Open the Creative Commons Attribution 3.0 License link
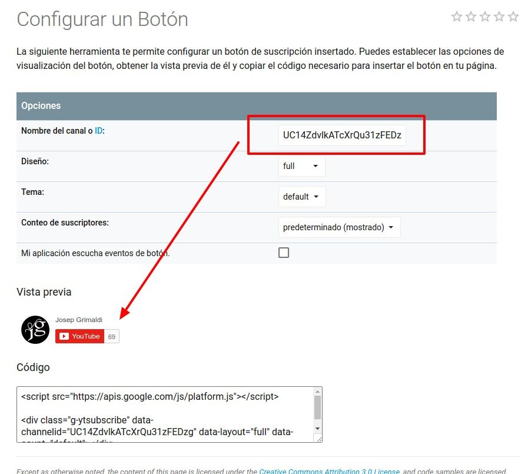The image size is (528, 474). (x=329, y=471)
